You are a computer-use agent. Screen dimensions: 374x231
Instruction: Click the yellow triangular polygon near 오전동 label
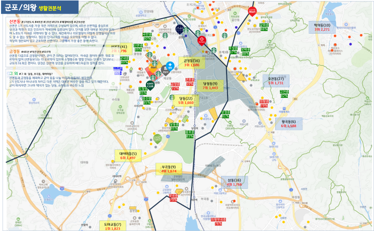[242, 77]
